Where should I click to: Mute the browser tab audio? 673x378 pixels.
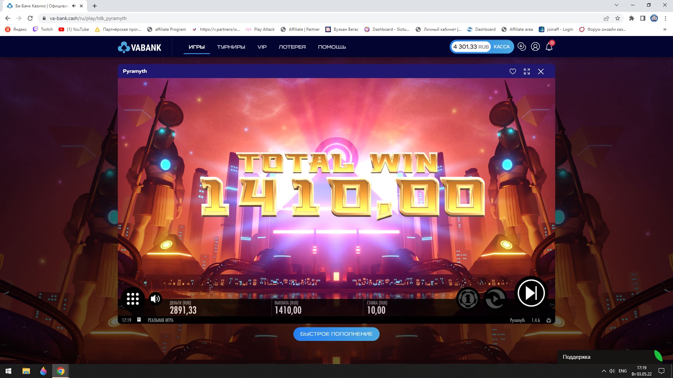pos(74,6)
